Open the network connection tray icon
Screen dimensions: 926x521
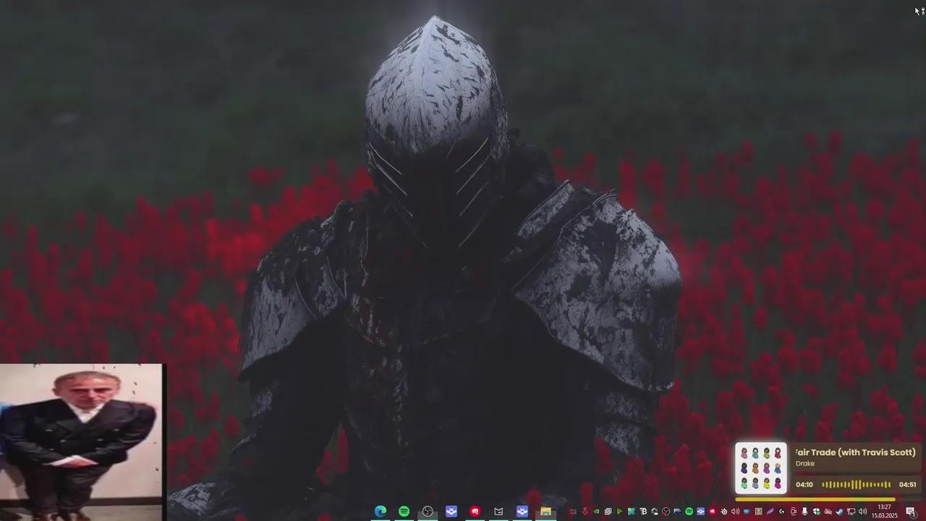click(851, 512)
